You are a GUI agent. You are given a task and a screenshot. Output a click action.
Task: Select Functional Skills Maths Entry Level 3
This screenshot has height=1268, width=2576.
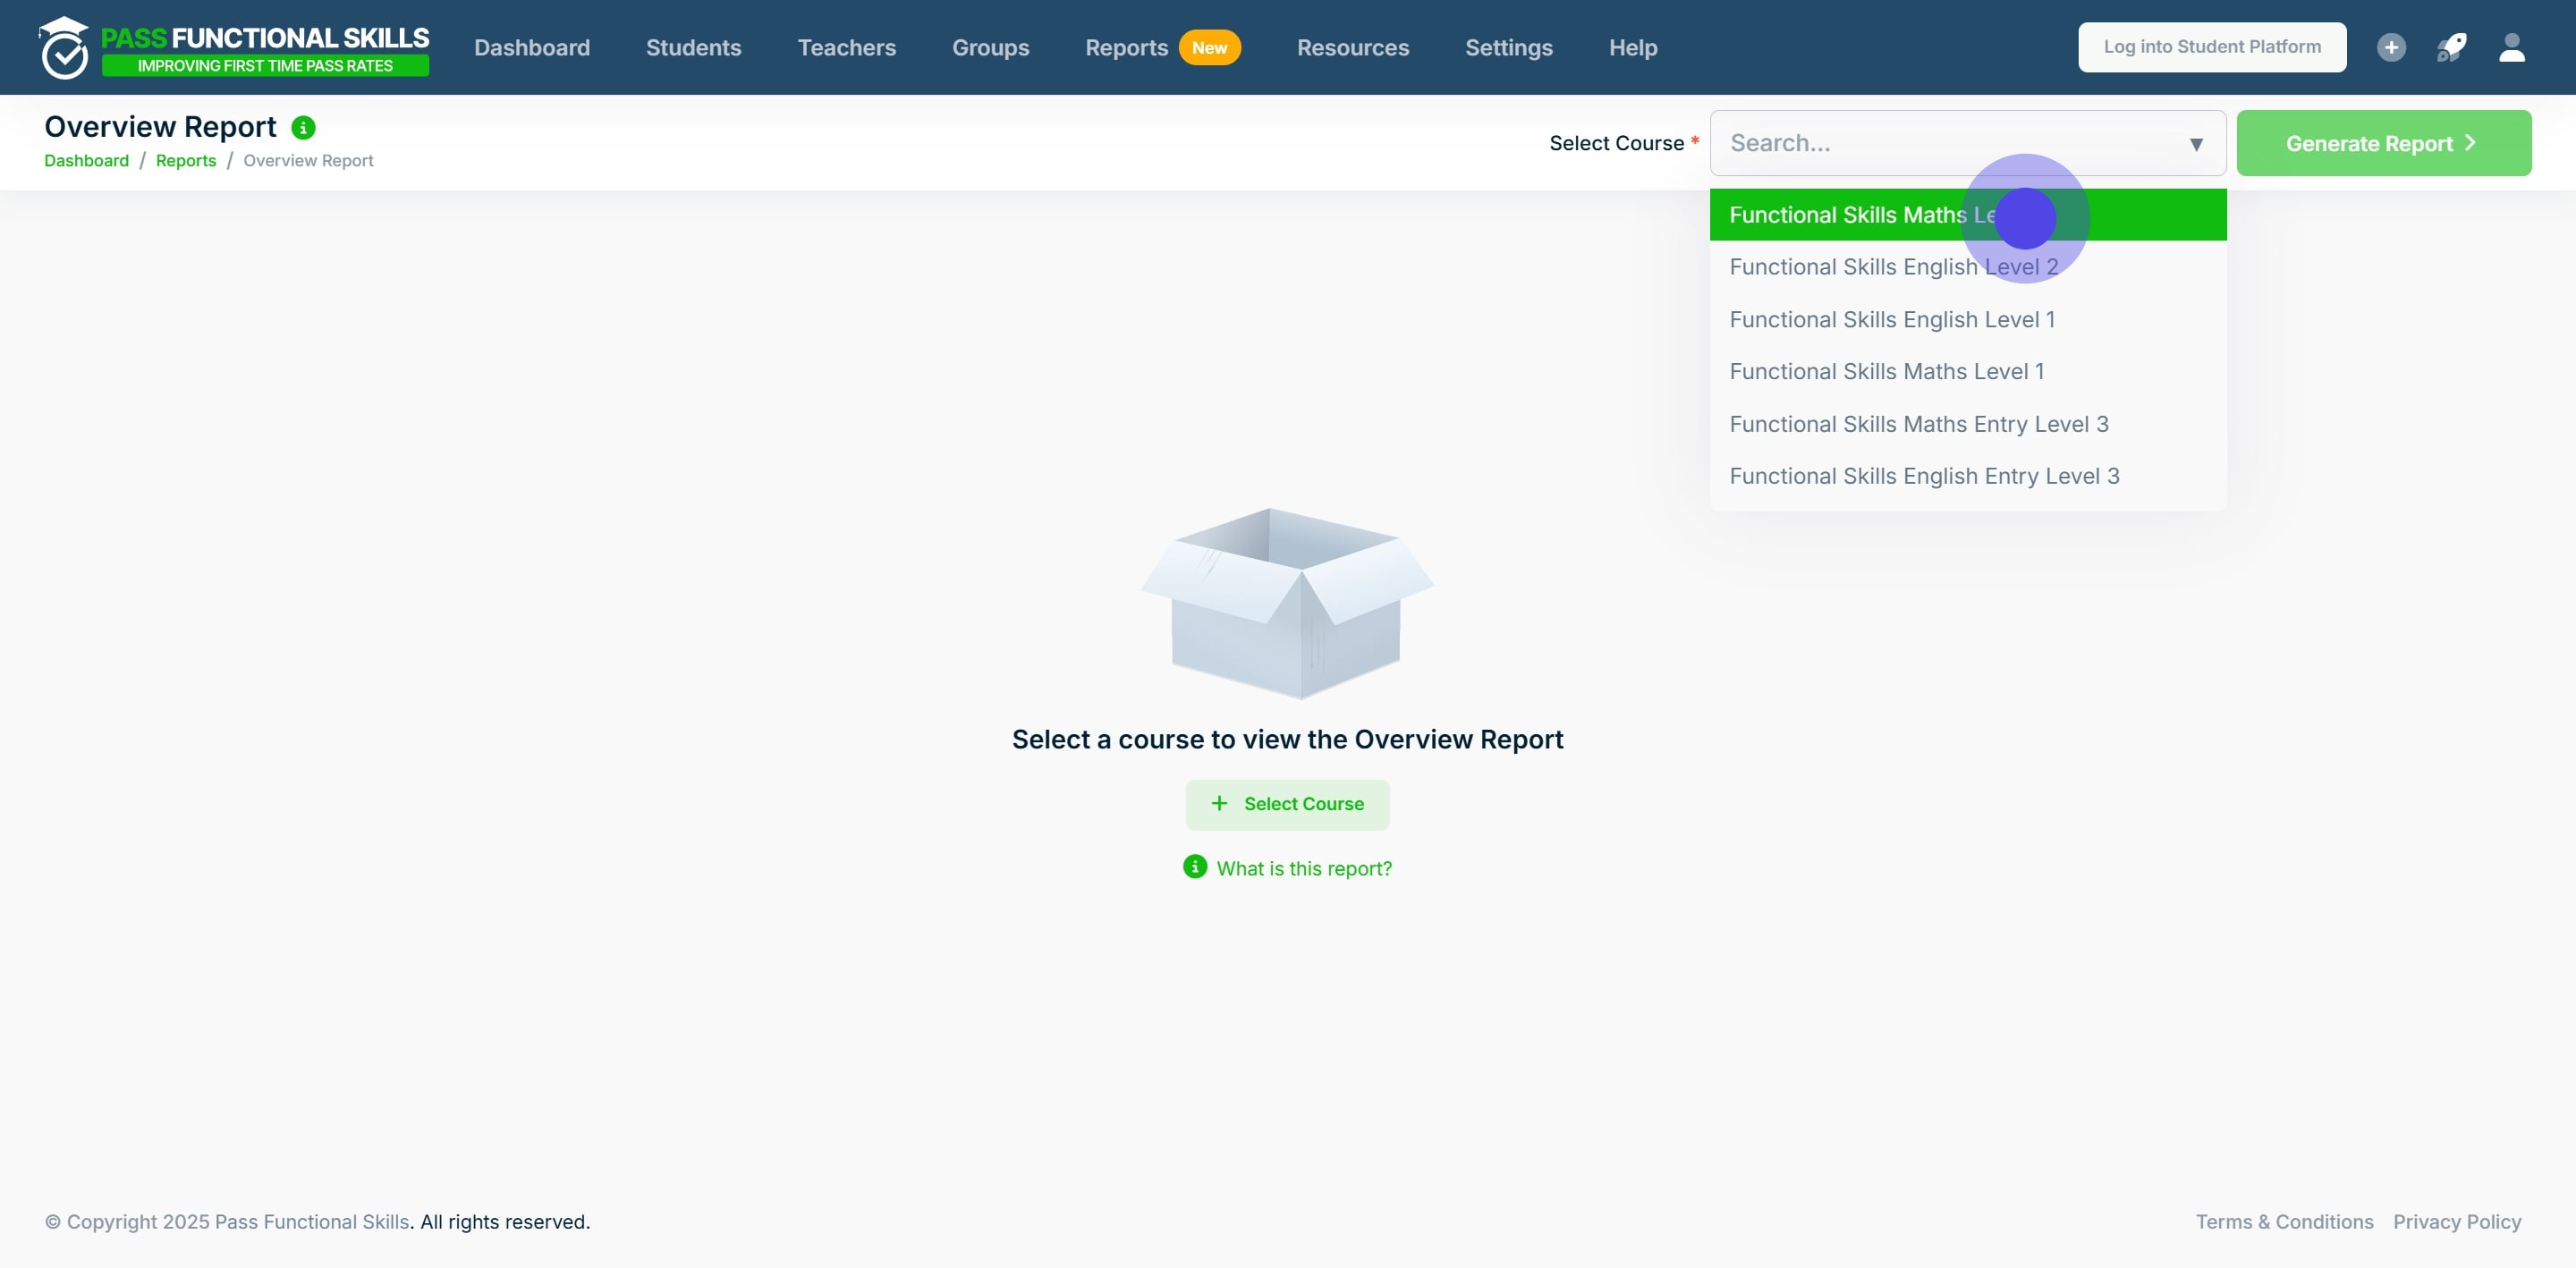pos(1918,424)
